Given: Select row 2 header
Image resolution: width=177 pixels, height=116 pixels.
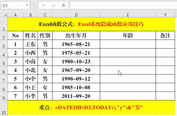Looking at the screenshot, I should click(4, 35).
